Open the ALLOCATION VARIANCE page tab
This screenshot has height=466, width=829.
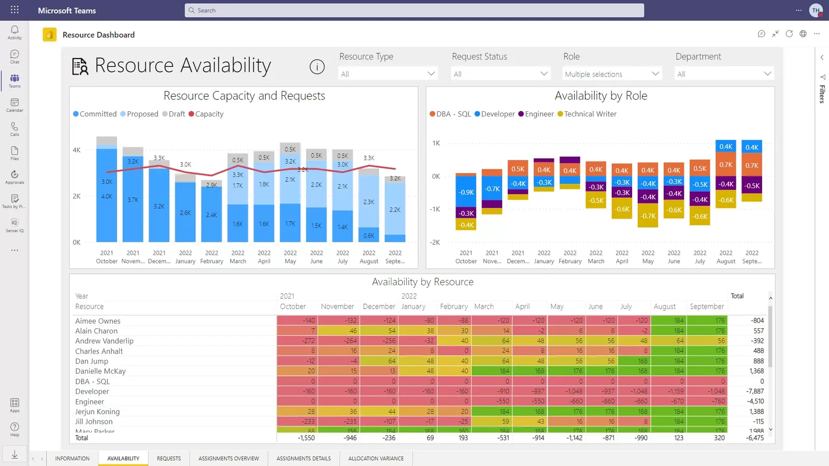tap(376, 458)
